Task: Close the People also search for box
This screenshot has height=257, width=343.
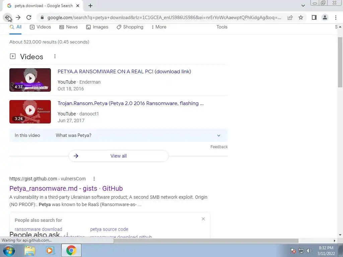Action: [x=203, y=219]
